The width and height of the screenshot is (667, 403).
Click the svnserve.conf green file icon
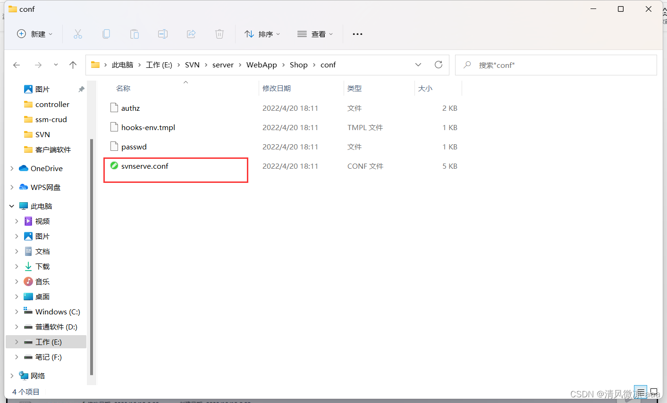coord(114,165)
